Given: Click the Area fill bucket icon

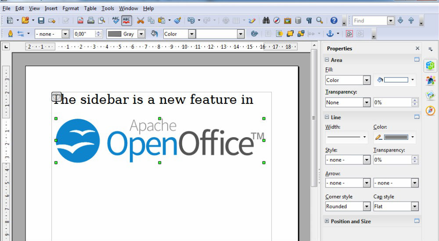Looking at the screenshot, I should pos(154,34).
